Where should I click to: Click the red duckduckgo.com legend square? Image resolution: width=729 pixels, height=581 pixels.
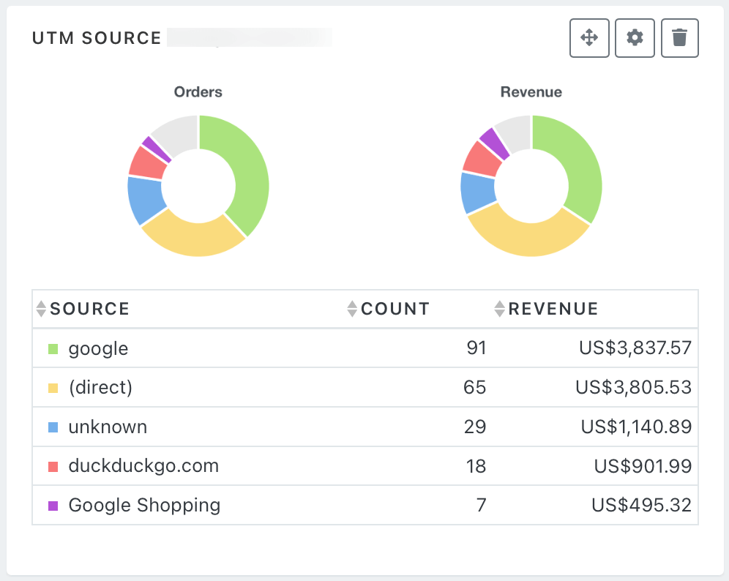(x=53, y=466)
